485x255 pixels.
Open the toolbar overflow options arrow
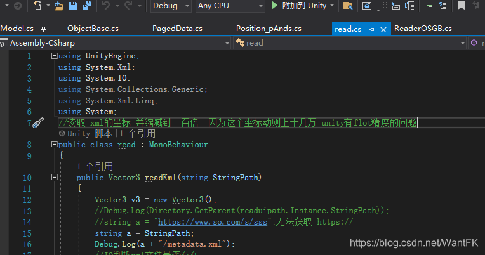[x=378, y=10]
